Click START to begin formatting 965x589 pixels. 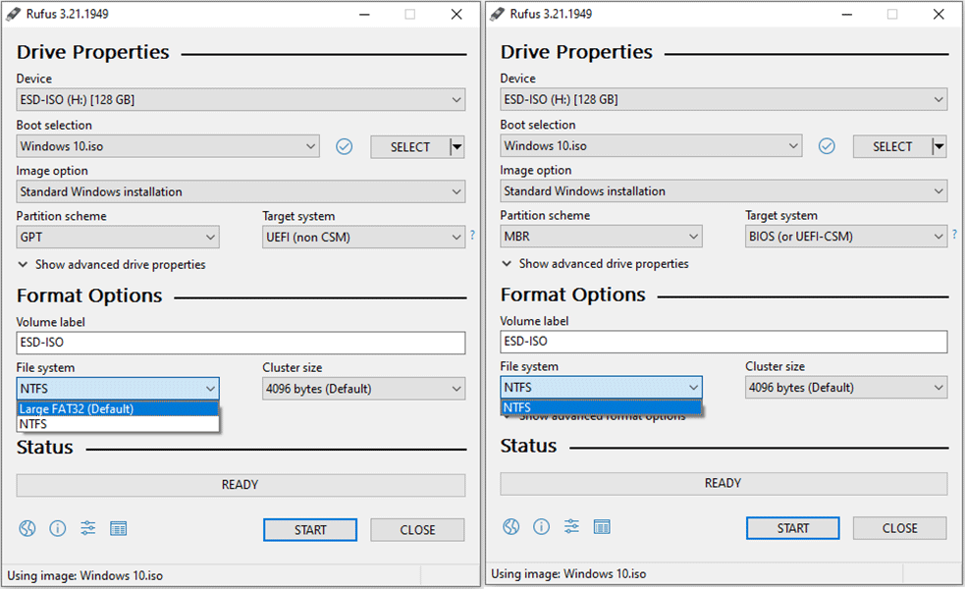pyautogui.click(x=309, y=529)
